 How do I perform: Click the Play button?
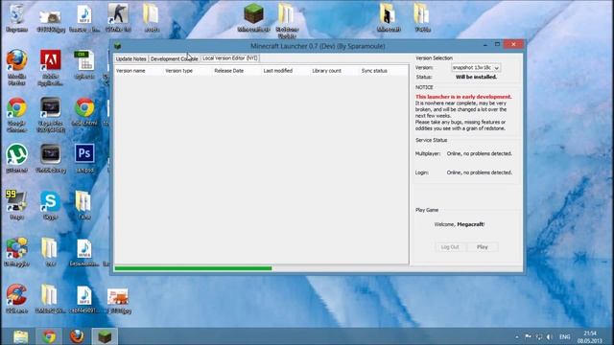(483, 247)
